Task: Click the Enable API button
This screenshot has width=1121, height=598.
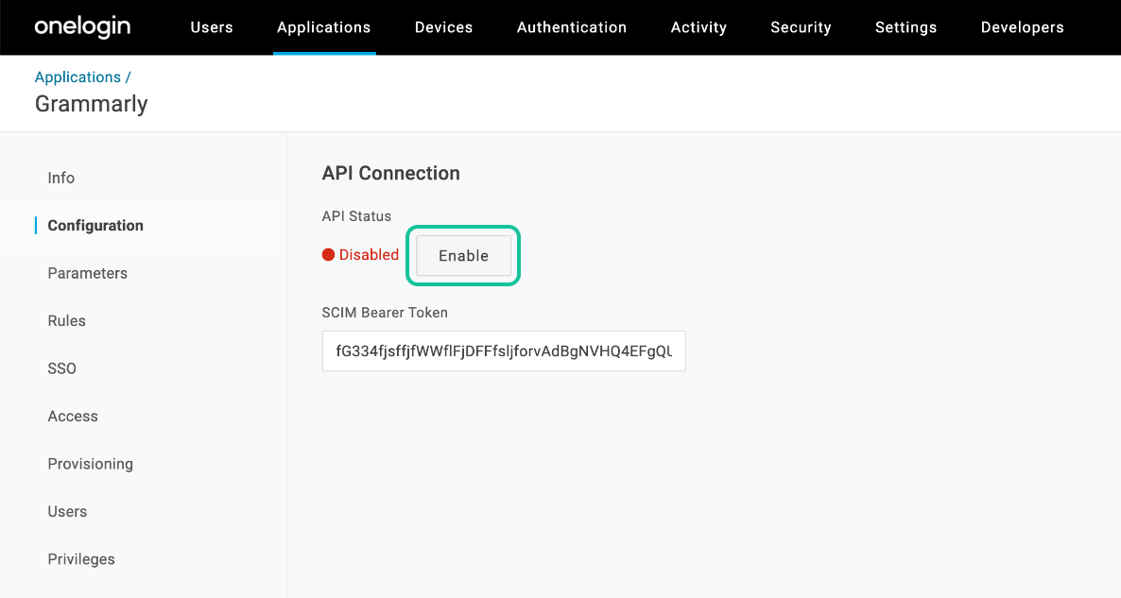Action: pos(463,256)
